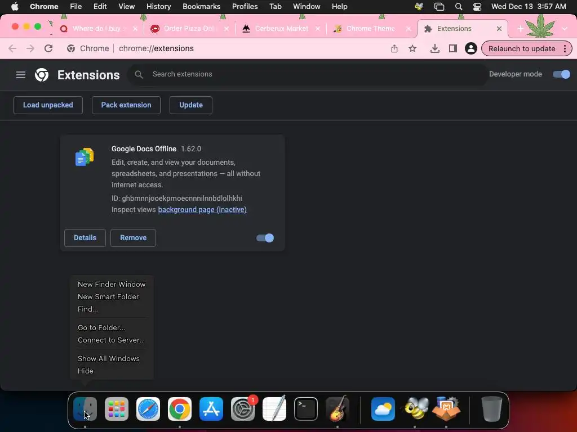Open Terminal from the Dock
577x432 pixels.
[306, 409]
